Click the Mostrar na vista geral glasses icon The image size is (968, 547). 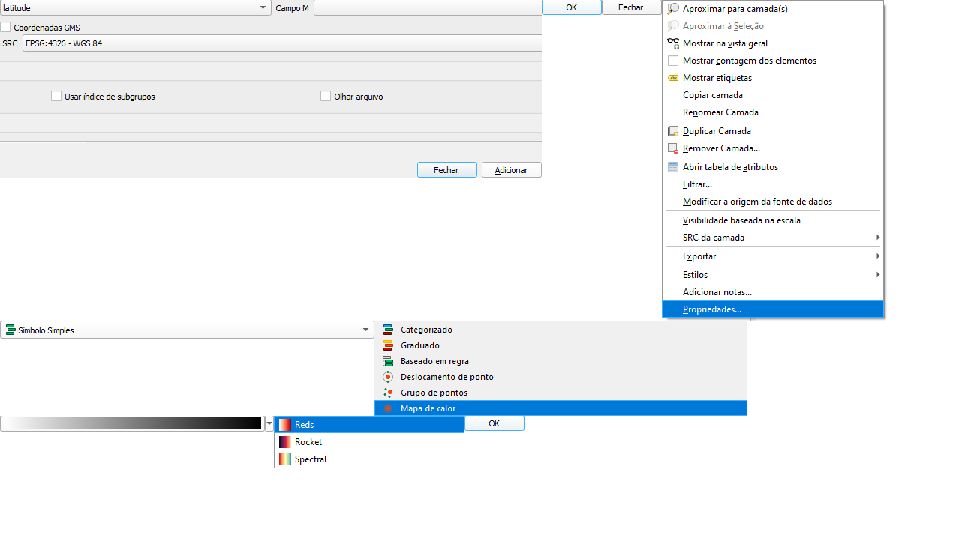[x=673, y=43]
